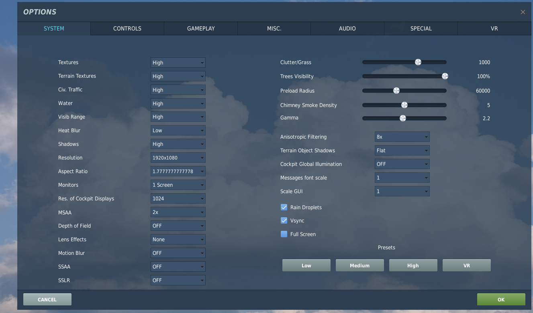
Task: Open the SSAA dropdown
Action: pyautogui.click(x=178, y=267)
